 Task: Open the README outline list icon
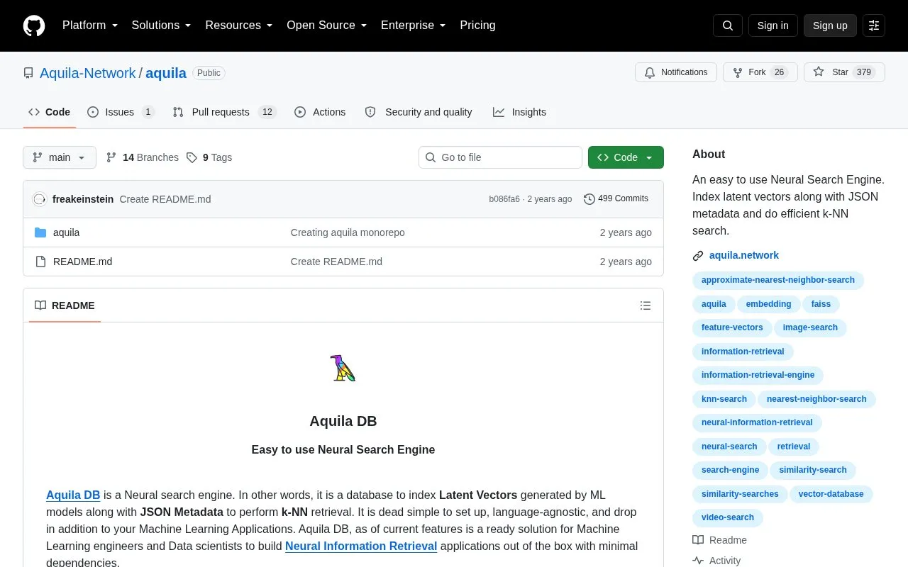pyautogui.click(x=646, y=305)
